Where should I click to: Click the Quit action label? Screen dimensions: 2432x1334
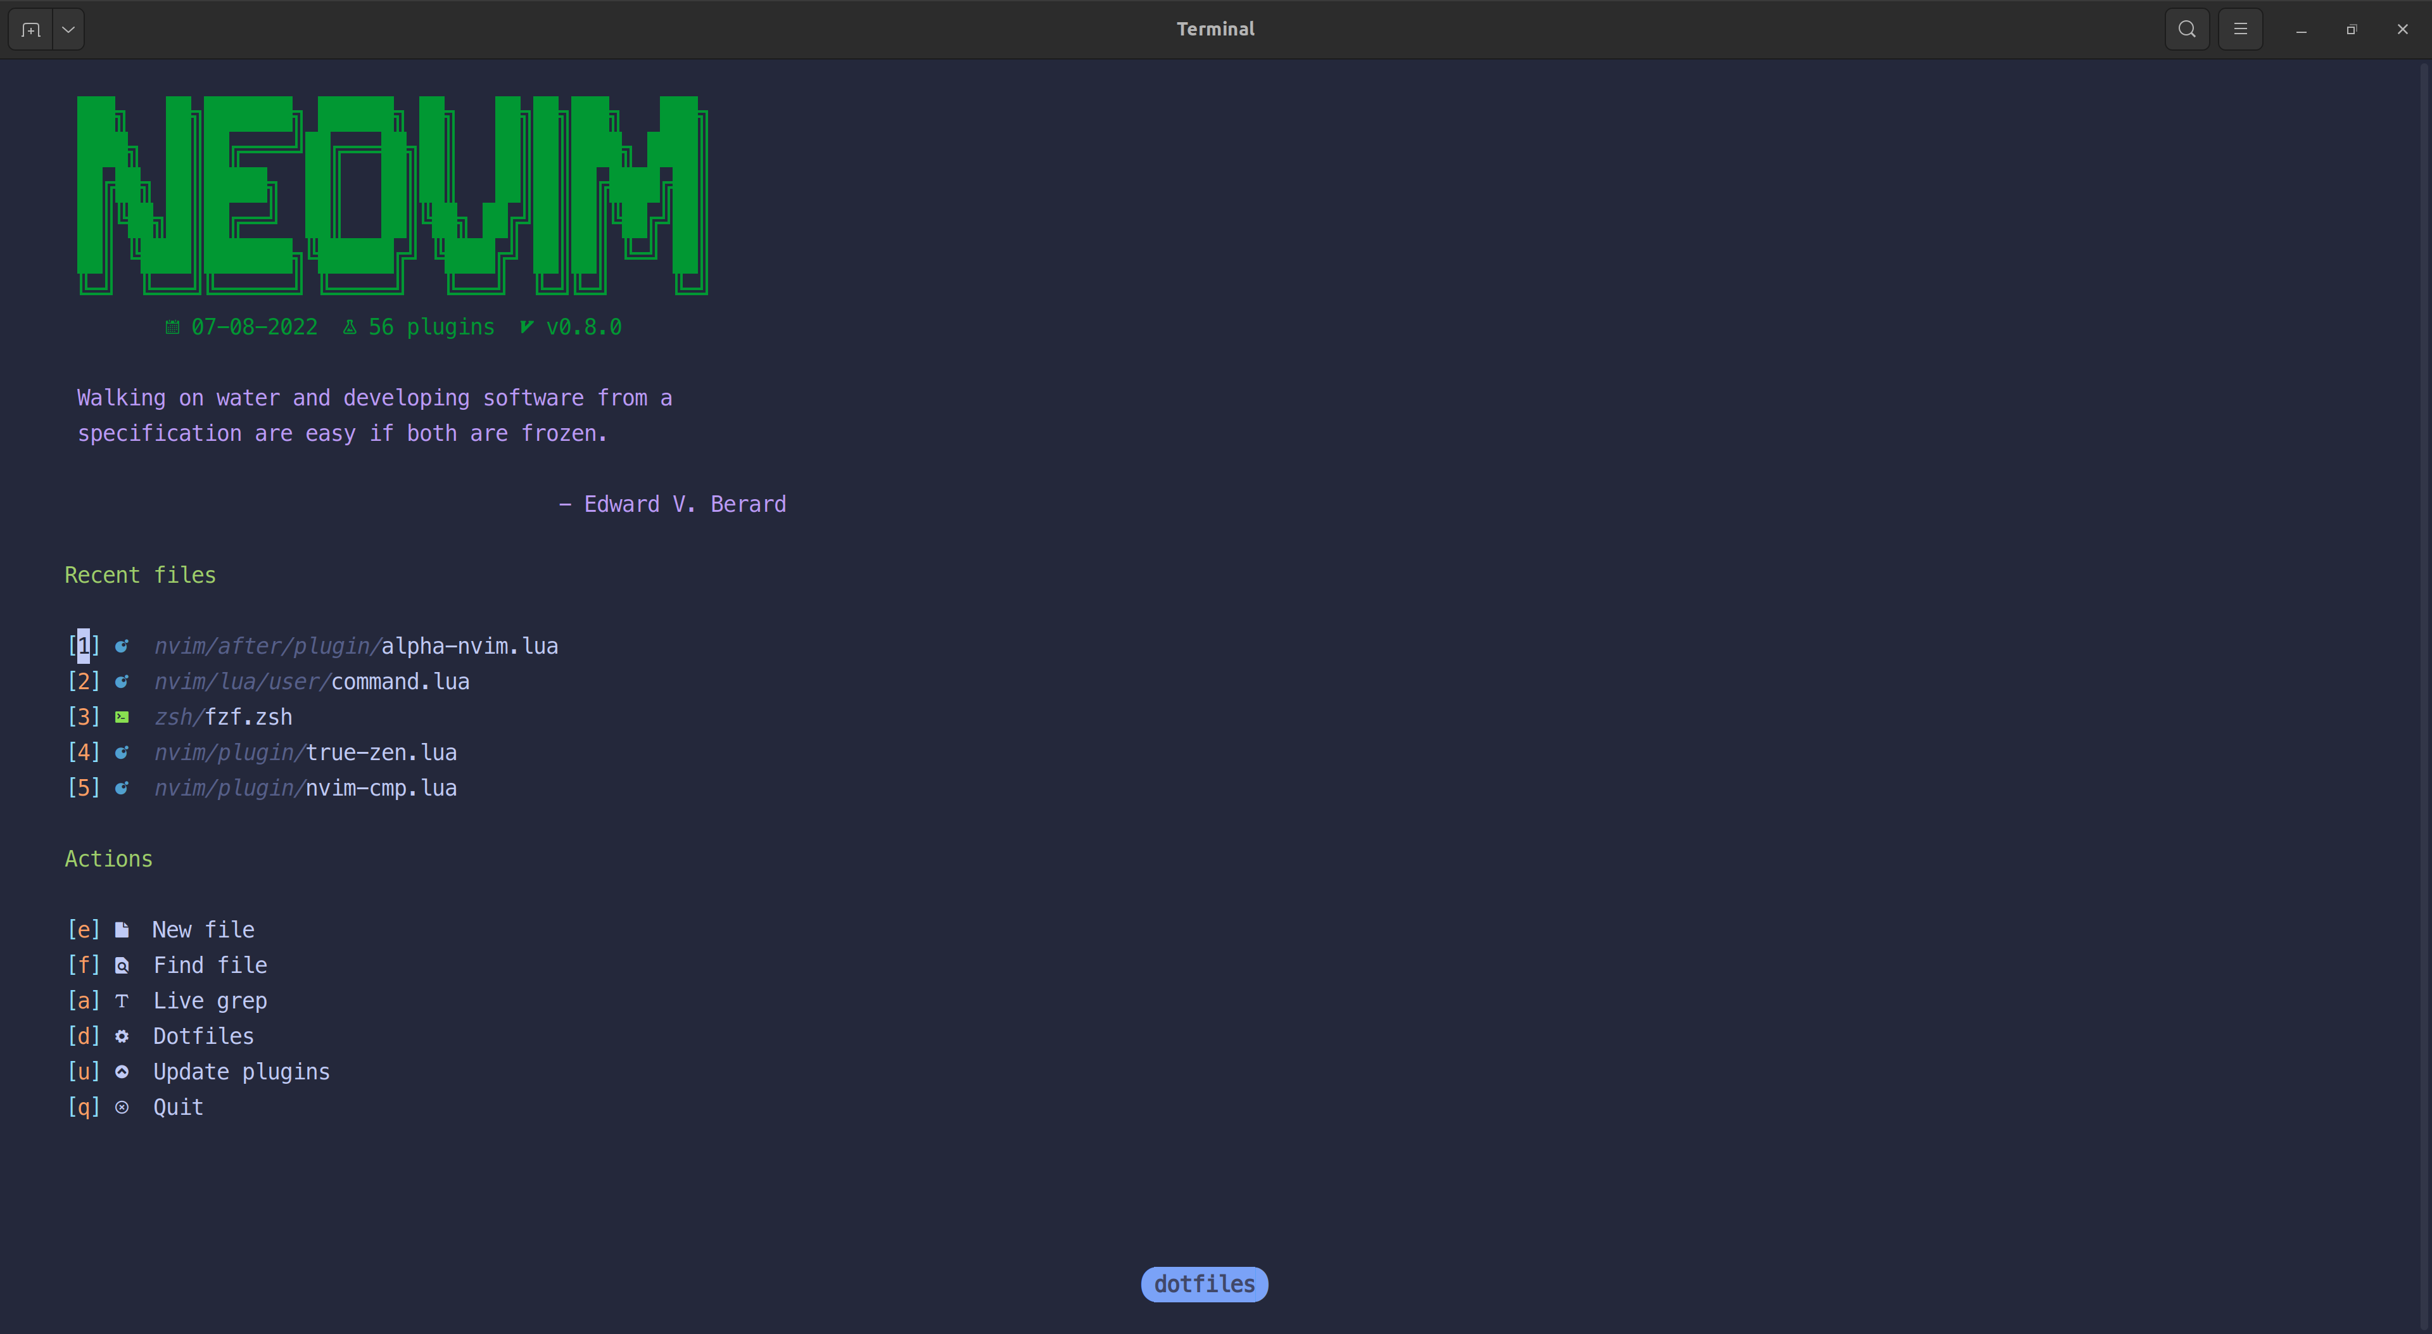(179, 1107)
